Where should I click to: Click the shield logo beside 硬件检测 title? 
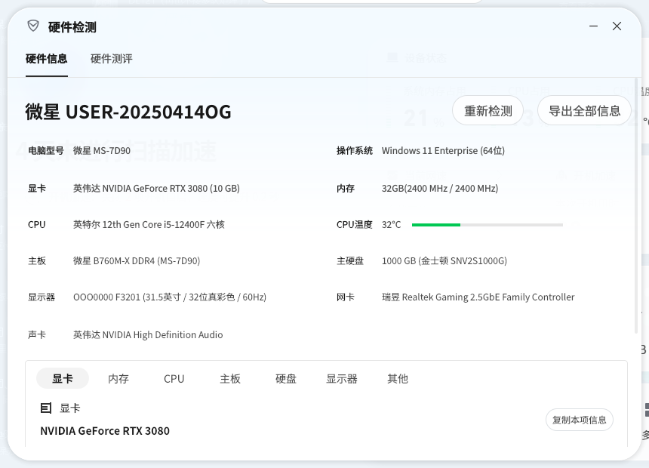point(33,26)
